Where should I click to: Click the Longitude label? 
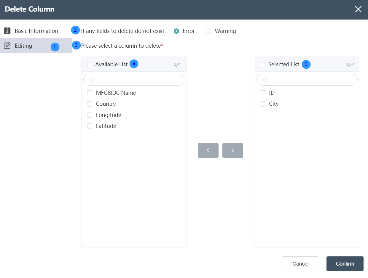pyautogui.click(x=109, y=115)
